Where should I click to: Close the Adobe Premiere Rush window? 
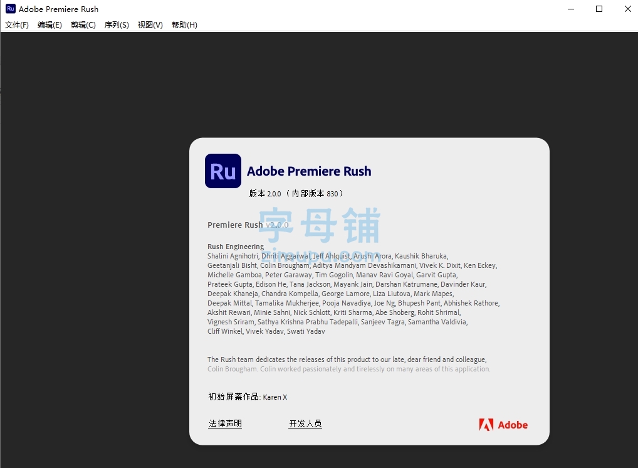tap(627, 9)
